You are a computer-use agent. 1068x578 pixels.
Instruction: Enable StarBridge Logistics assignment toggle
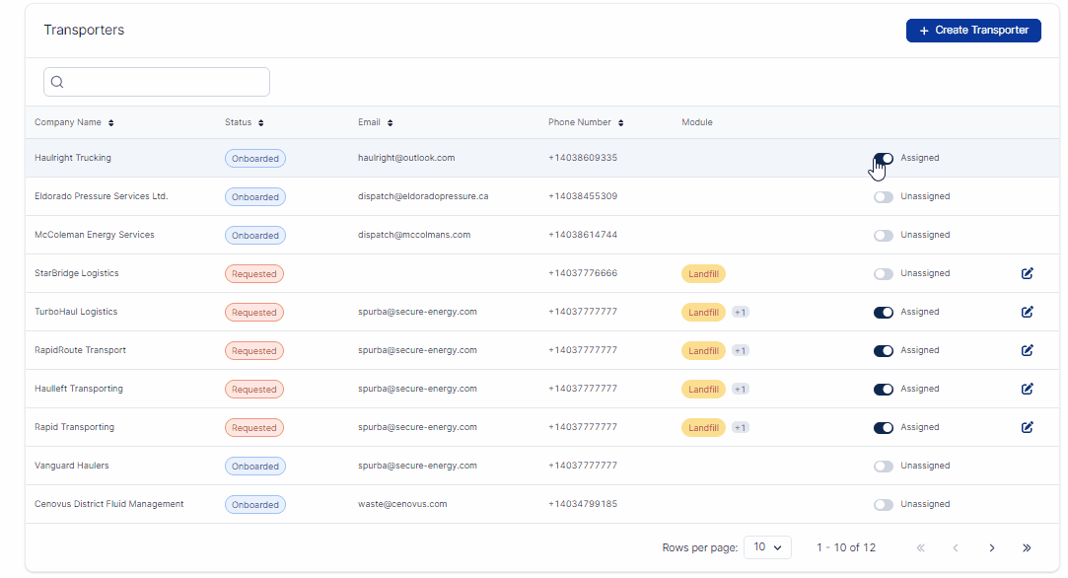pyautogui.click(x=884, y=273)
